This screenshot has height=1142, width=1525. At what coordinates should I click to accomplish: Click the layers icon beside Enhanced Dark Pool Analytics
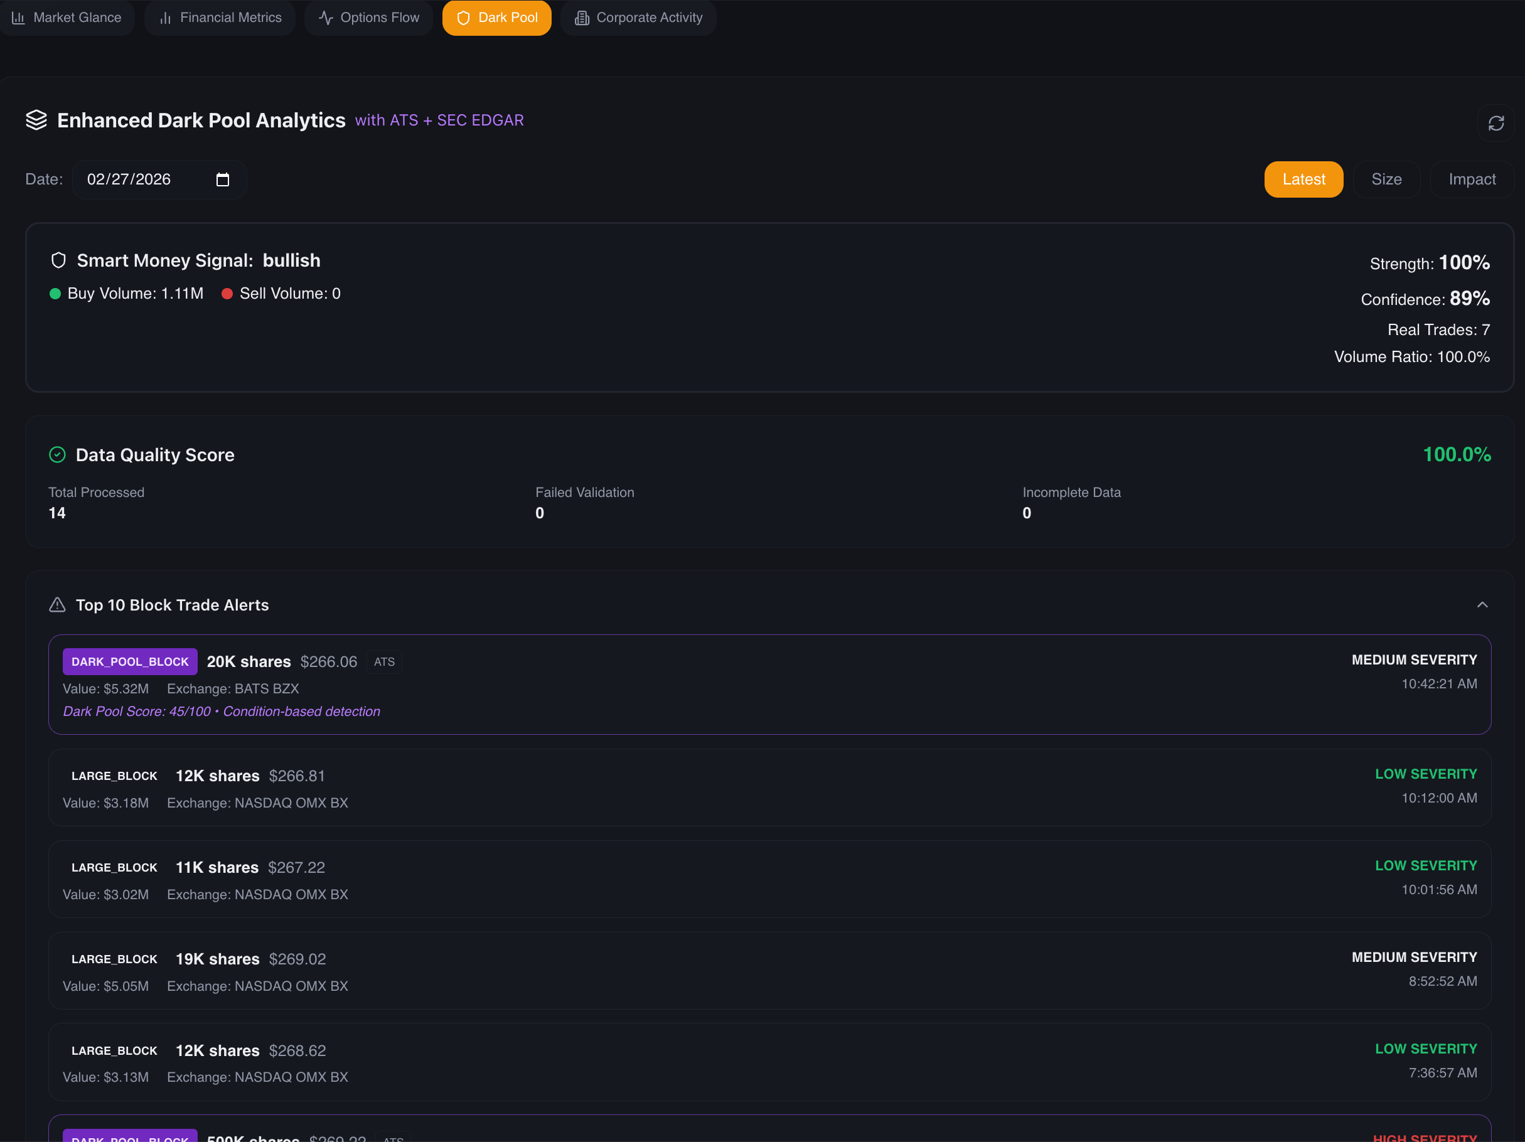coord(36,119)
